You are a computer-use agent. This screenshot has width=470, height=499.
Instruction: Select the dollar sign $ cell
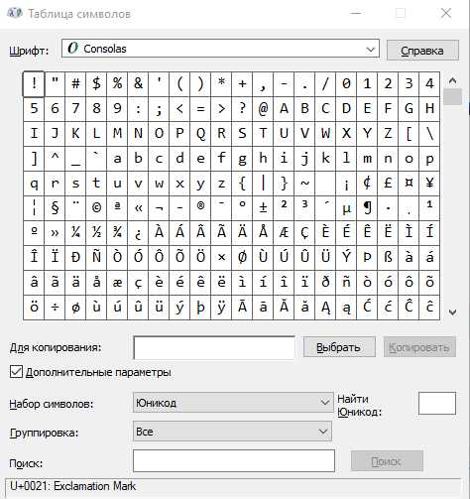click(x=96, y=84)
